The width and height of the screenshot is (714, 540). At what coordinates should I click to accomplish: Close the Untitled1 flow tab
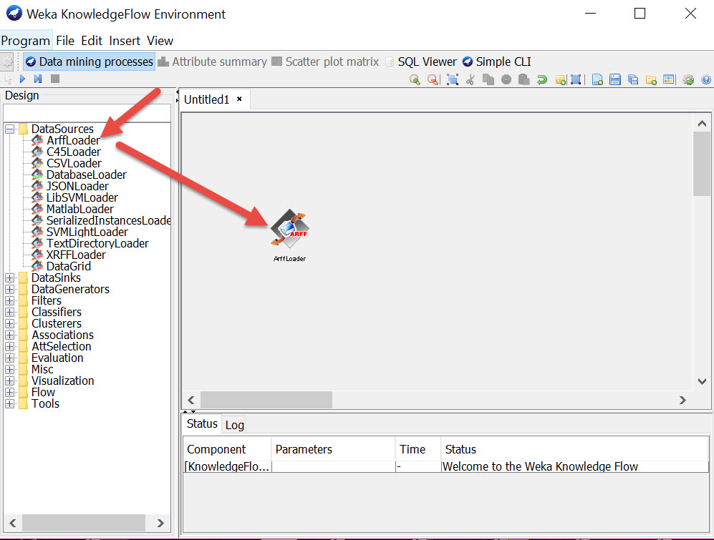[239, 99]
